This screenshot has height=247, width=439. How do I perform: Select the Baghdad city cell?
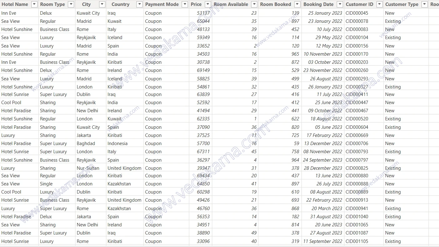coord(86,144)
